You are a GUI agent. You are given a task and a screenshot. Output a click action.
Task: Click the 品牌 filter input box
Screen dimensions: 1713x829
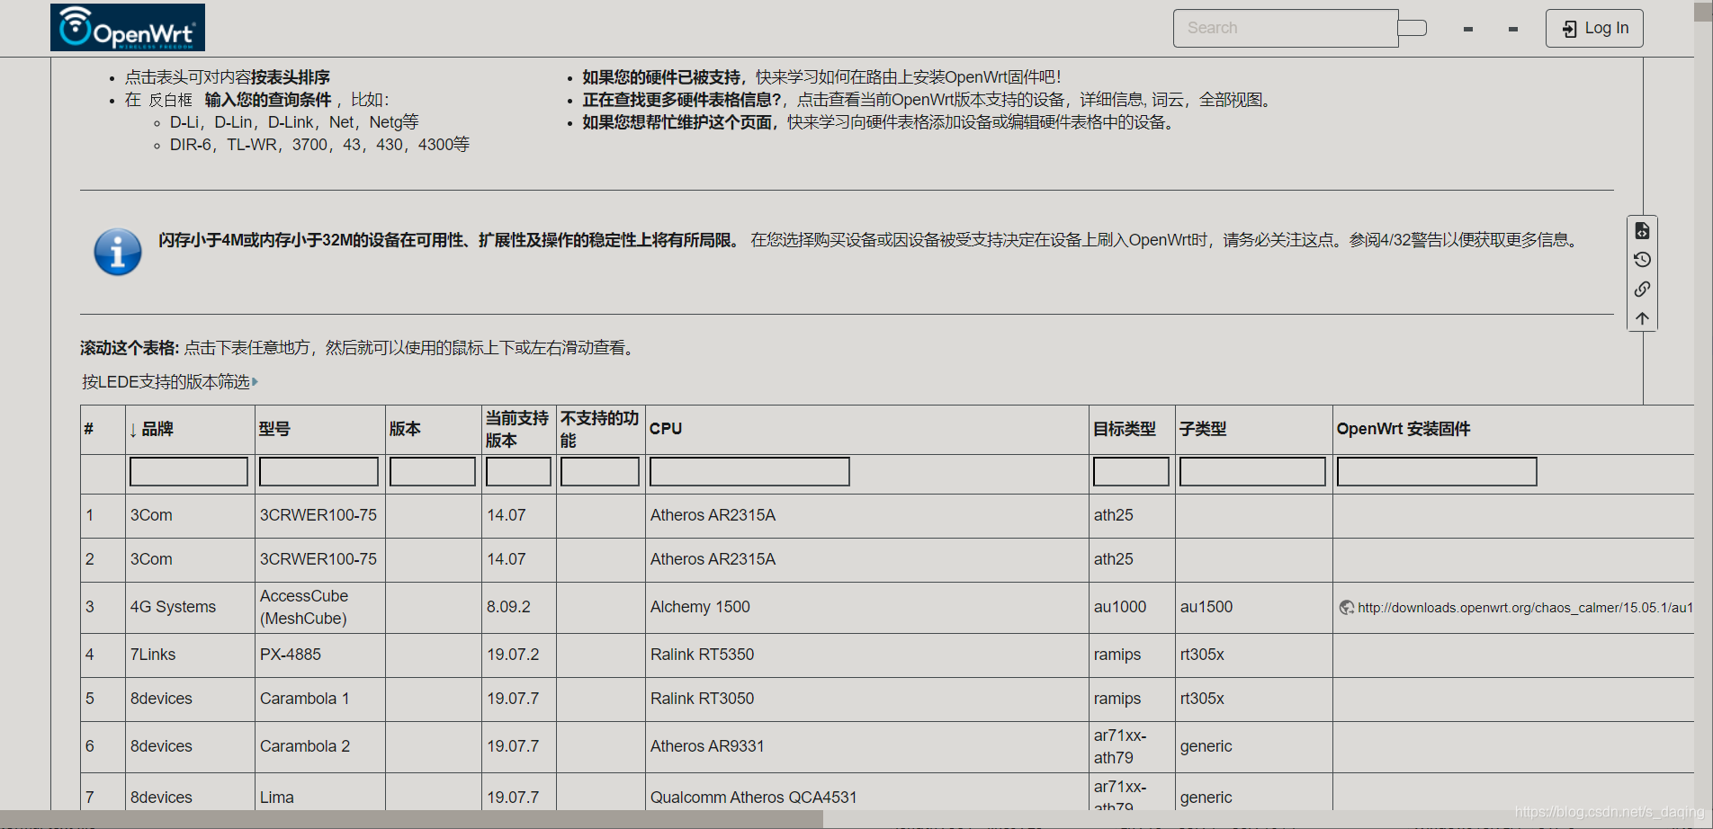coord(189,472)
